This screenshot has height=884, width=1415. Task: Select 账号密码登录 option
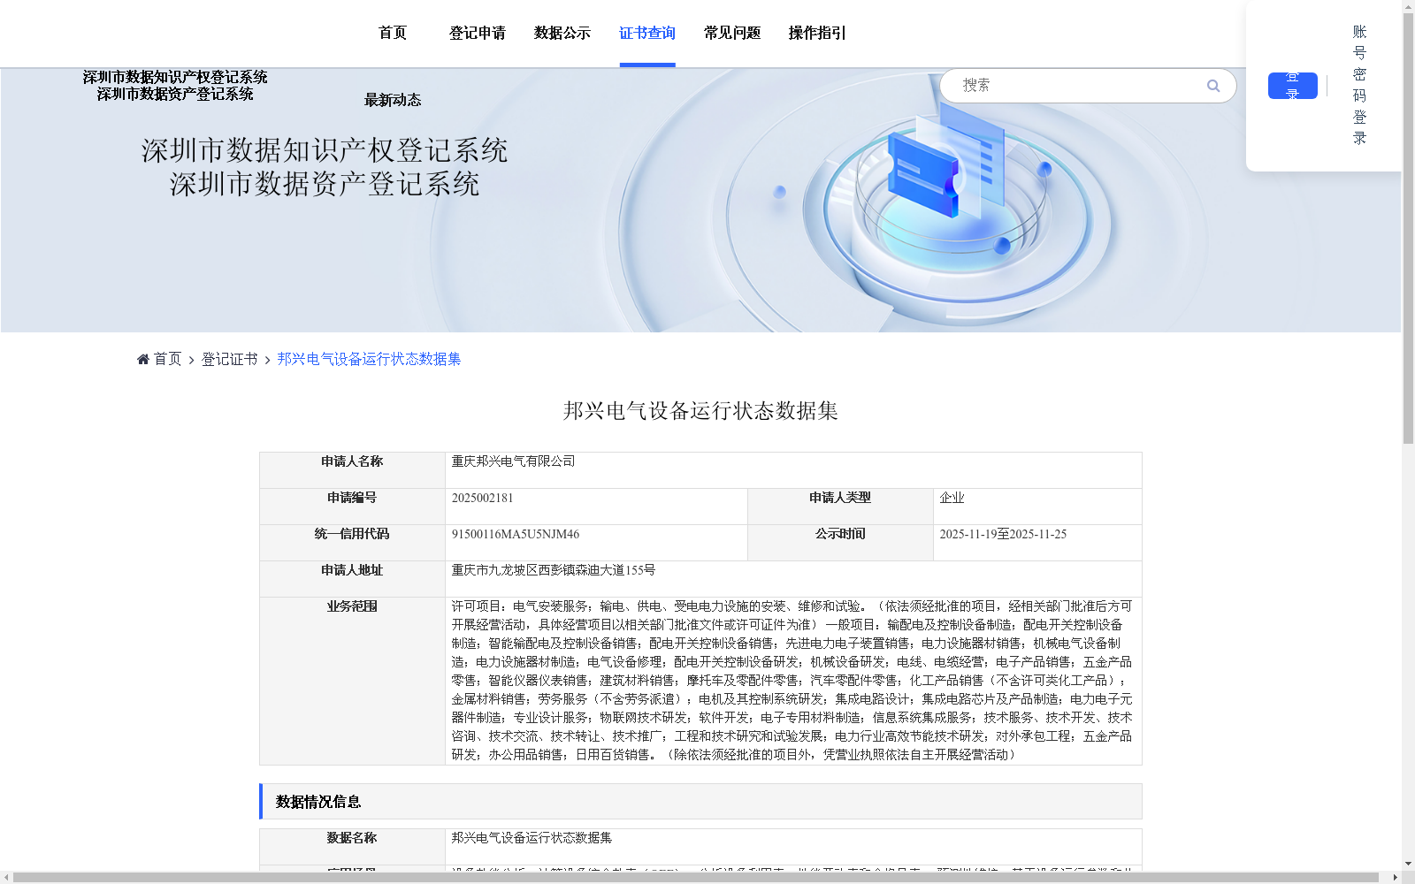1360,85
